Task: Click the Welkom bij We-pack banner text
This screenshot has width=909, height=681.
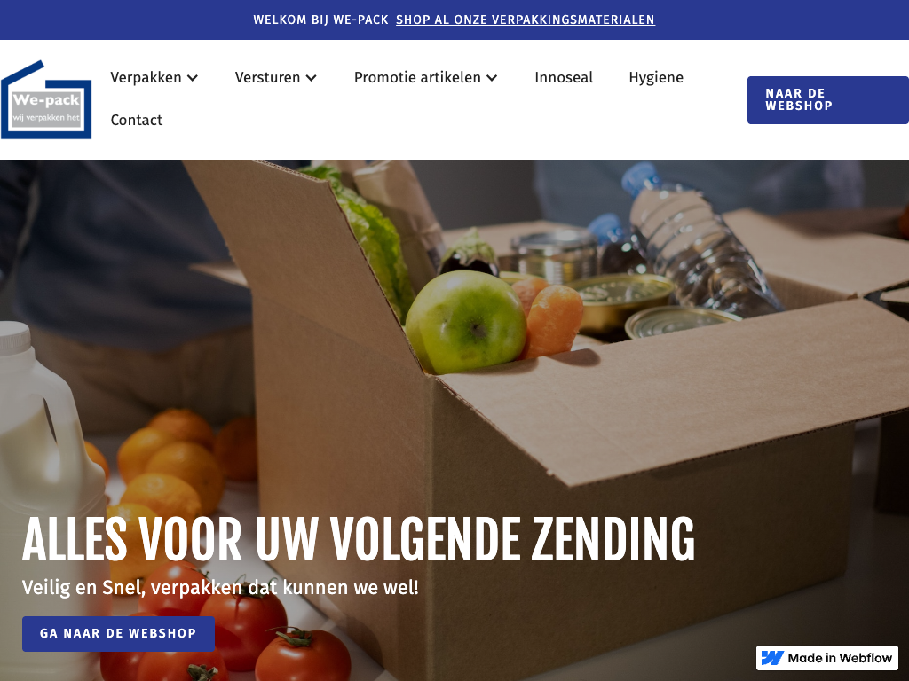Action: coord(320,20)
